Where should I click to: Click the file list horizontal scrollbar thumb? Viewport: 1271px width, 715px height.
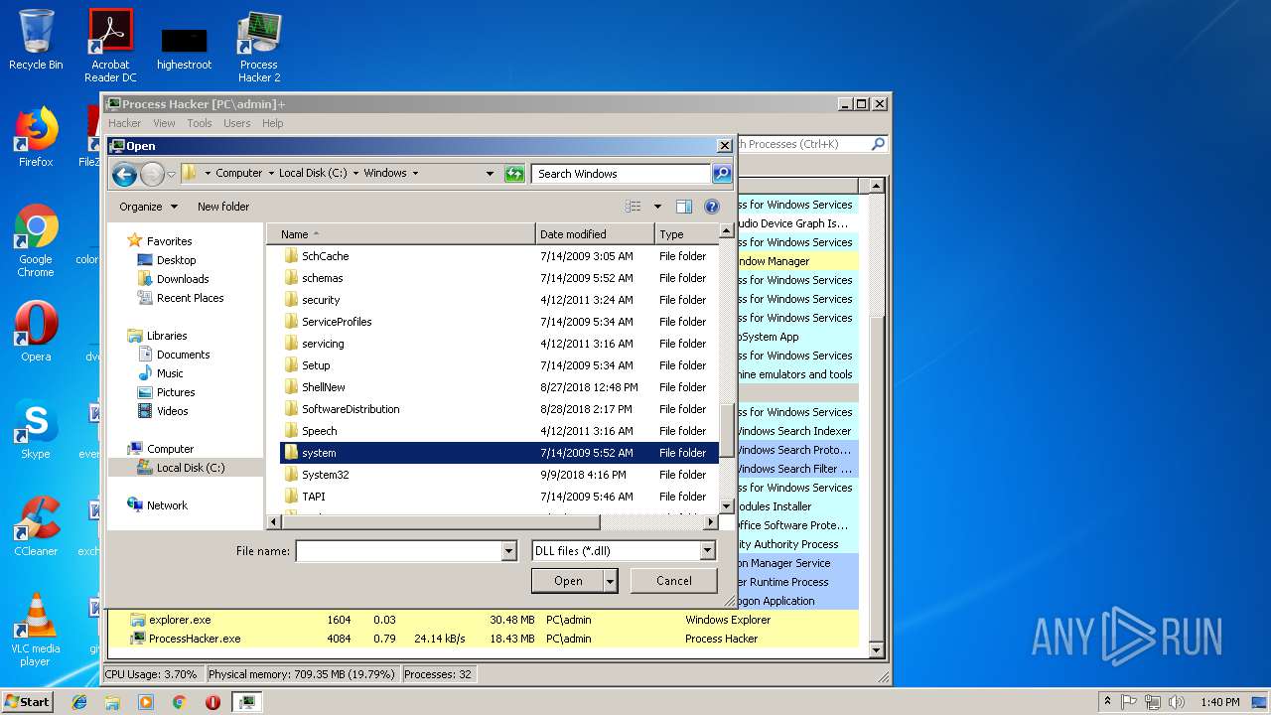pos(441,522)
